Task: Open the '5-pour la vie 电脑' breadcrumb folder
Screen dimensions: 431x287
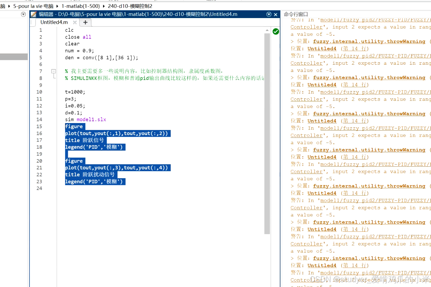Action: click(33, 6)
